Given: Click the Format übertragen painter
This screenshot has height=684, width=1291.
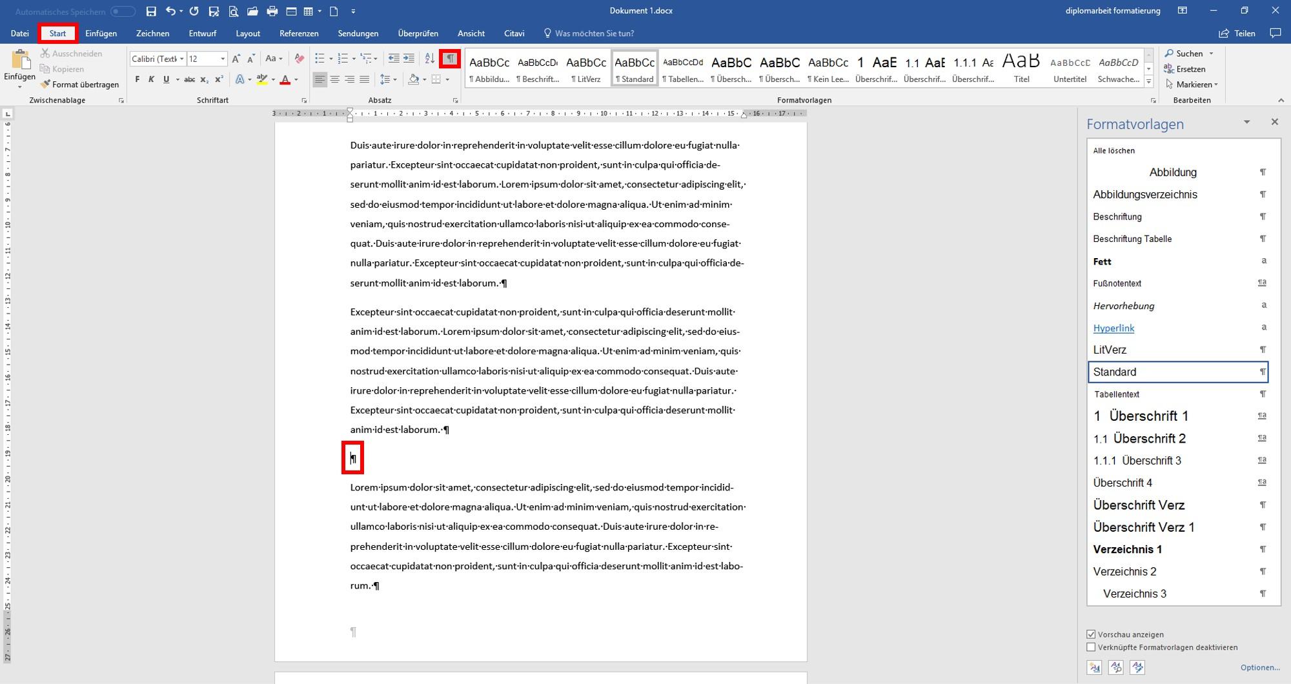Looking at the screenshot, I should (79, 85).
